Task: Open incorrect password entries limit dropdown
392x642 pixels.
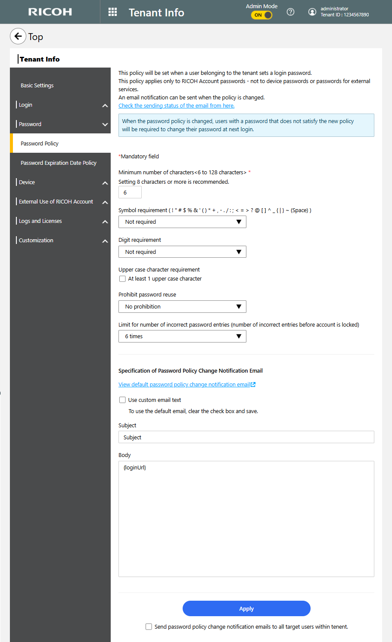Action: coord(182,336)
